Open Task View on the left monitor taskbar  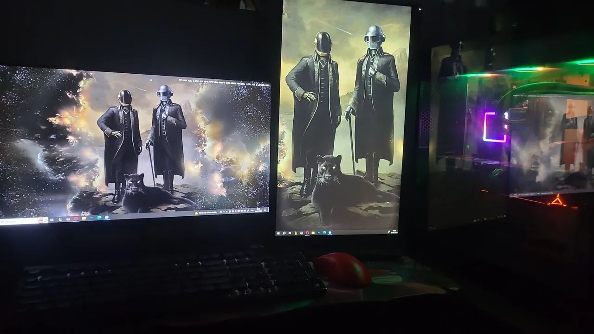tap(52, 219)
